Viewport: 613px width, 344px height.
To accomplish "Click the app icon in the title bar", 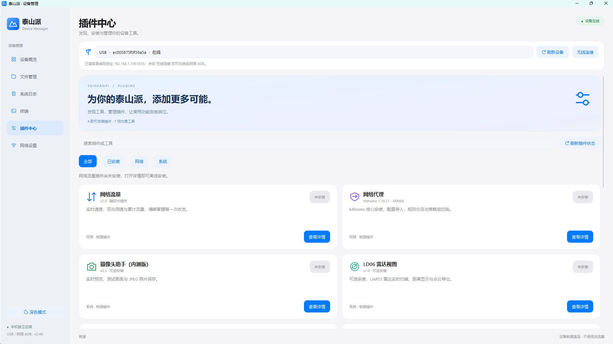I will 4,4.
